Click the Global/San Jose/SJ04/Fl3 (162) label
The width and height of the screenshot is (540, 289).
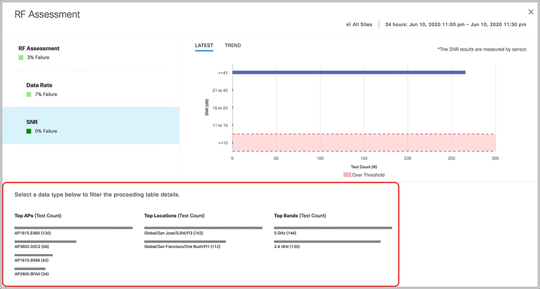(x=174, y=233)
